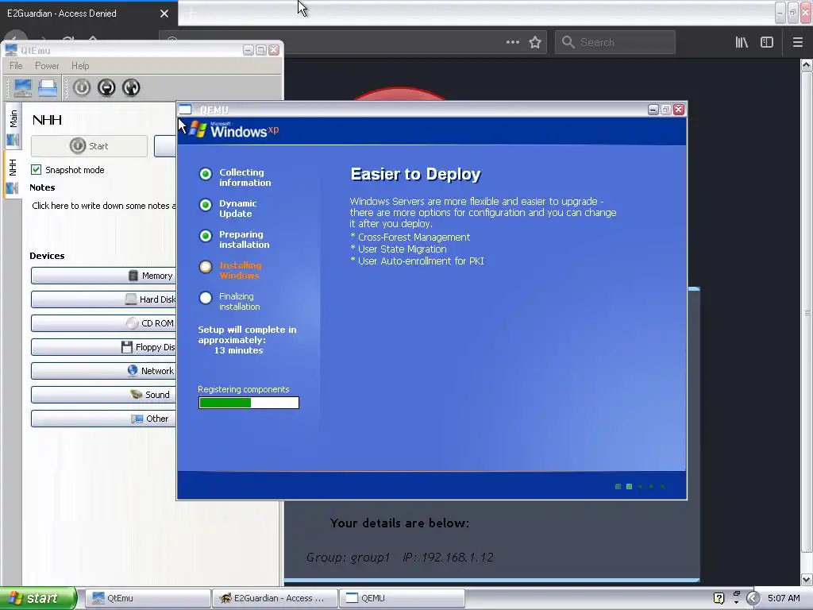This screenshot has width=813, height=610.
Task: Click the taskbar clock showing 5:07 AM
Action: pyautogui.click(x=784, y=598)
